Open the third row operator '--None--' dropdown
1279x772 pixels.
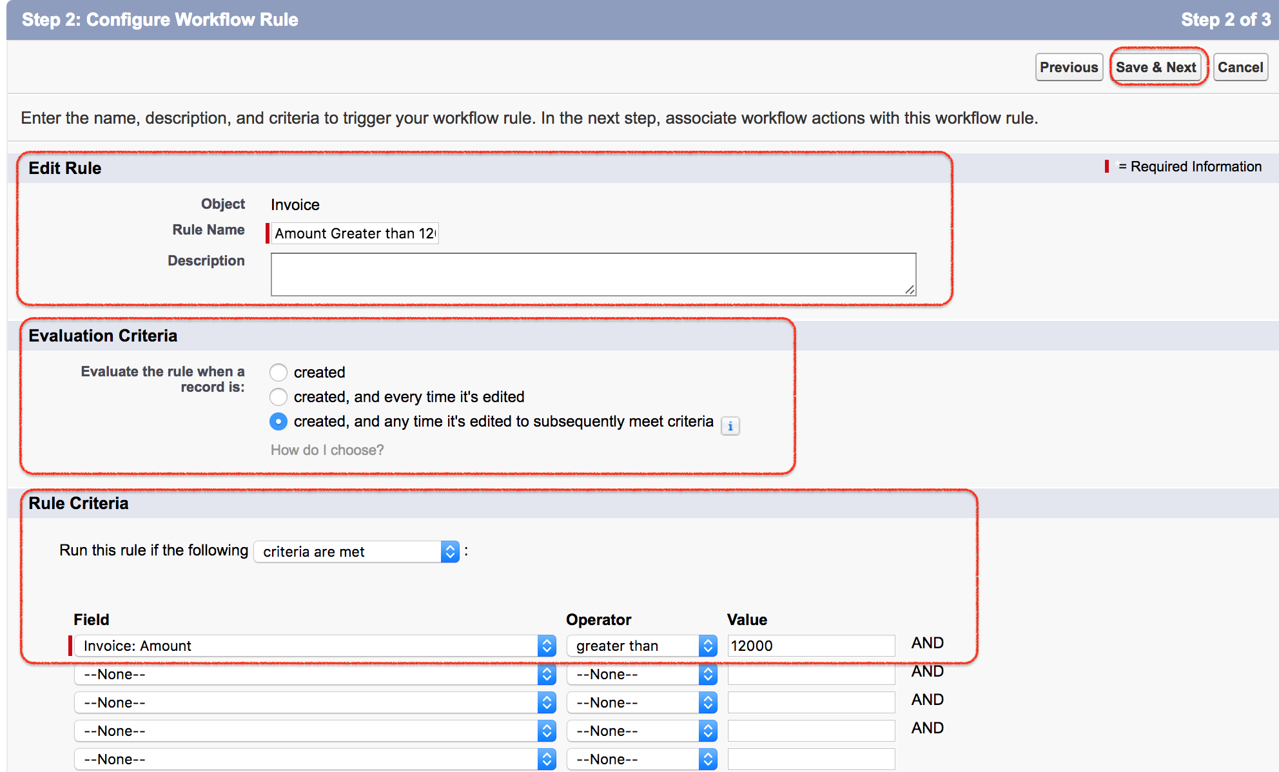pos(642,702)
